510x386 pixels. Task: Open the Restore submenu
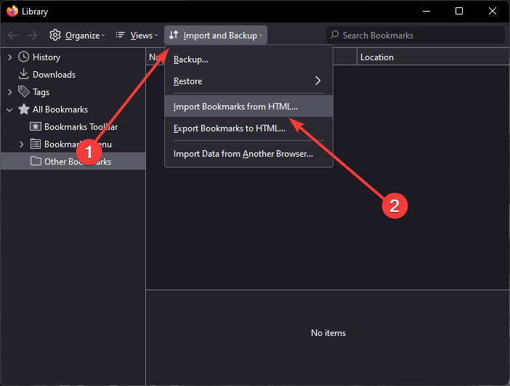(x=248, y=81)
